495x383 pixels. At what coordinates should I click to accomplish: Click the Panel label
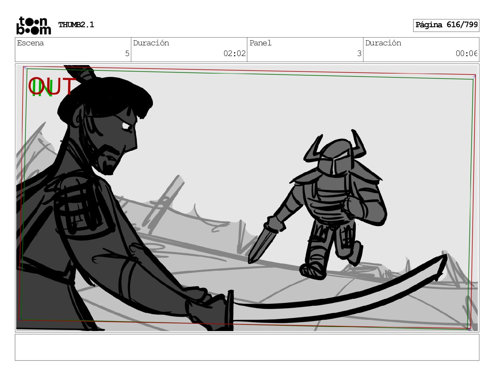(x=260, y=43)
